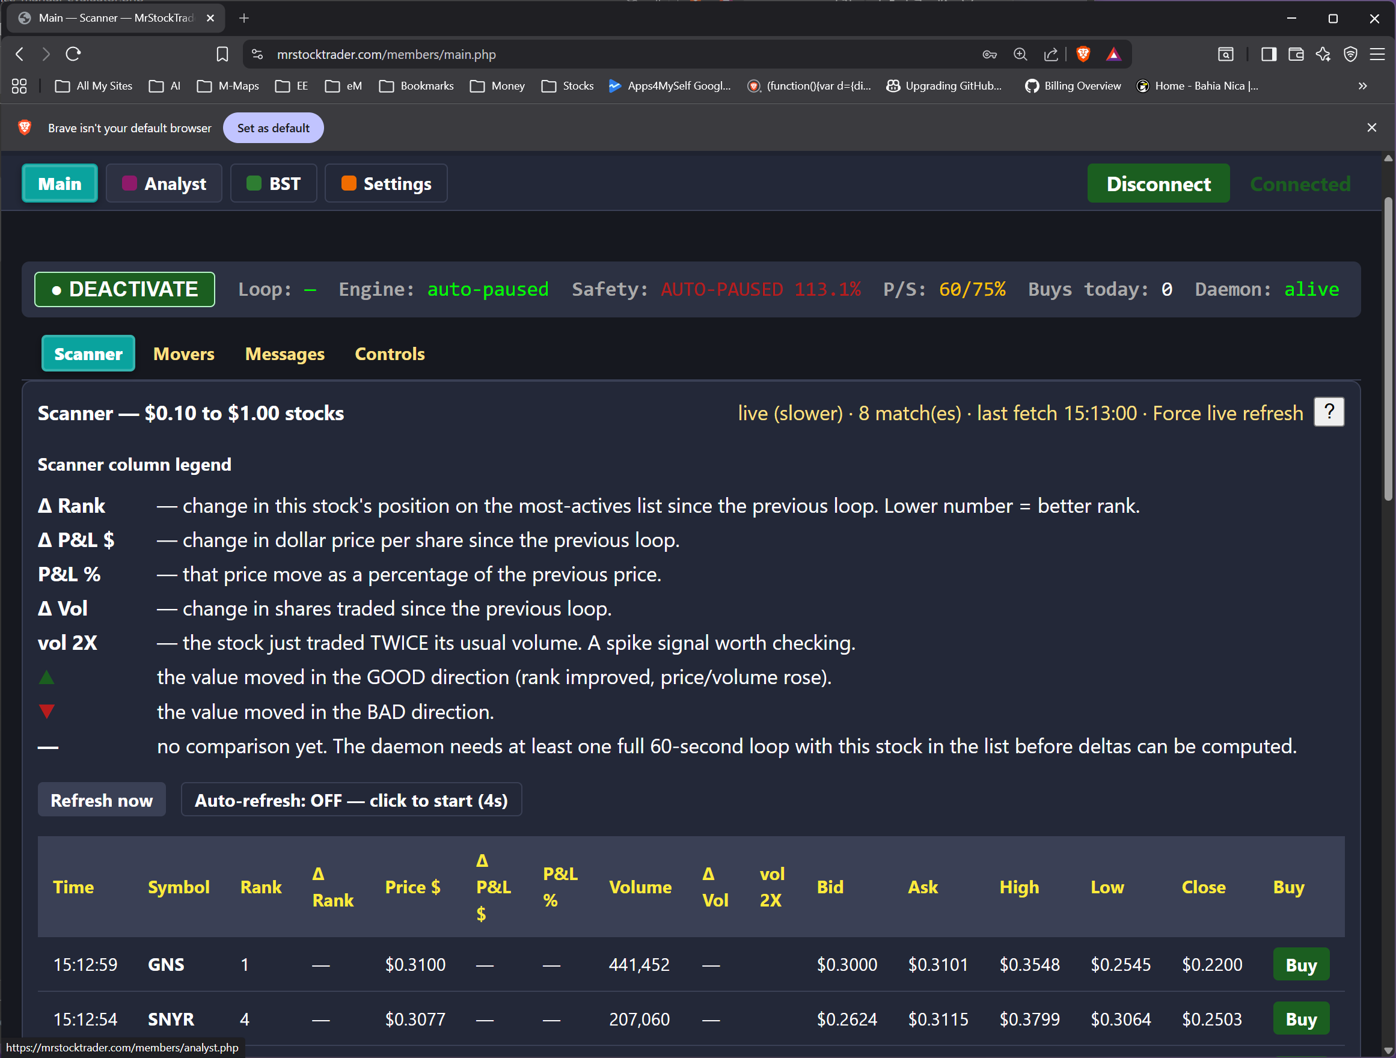
Task: Open the Money bookmark folder
Action: [x=498, y=86]
